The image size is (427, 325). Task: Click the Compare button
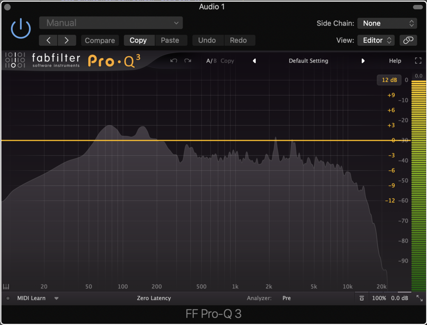pos(100,40)
